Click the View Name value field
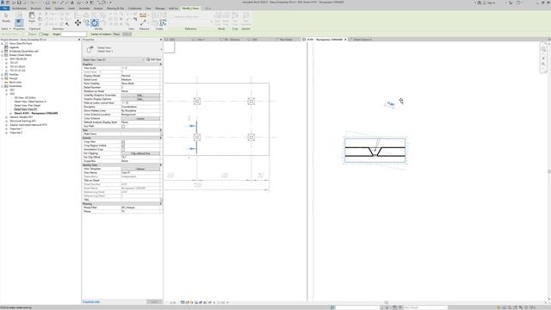This screenshot has width=551, height=310. [x=140, y=172]
